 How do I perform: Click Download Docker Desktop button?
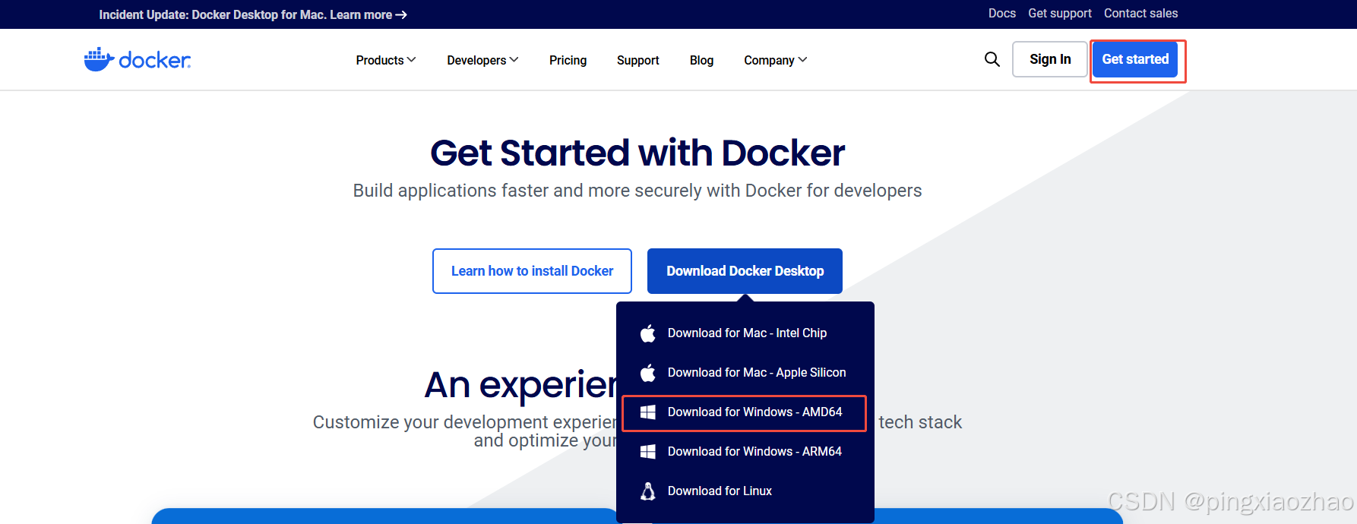(745, 271)
